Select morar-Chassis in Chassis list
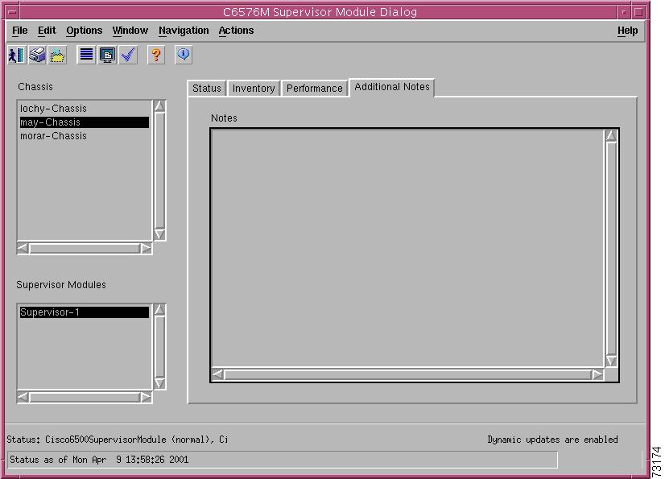This screenshot has width=665, height=479. click(85, 136)
